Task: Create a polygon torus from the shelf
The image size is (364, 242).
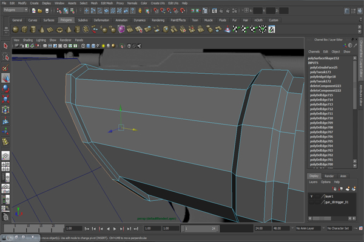Action: coord(59,30)
